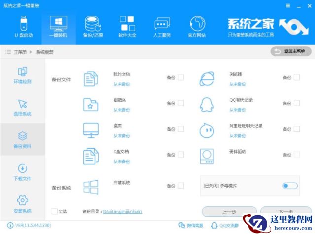The image size is (315, 234).
Task: Open 人工服务 chat bubble icon
Action: [162, 24]
